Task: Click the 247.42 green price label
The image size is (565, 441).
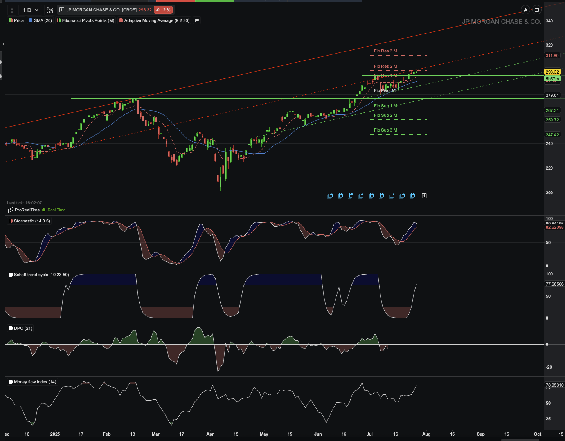Action: coord(552,135)
